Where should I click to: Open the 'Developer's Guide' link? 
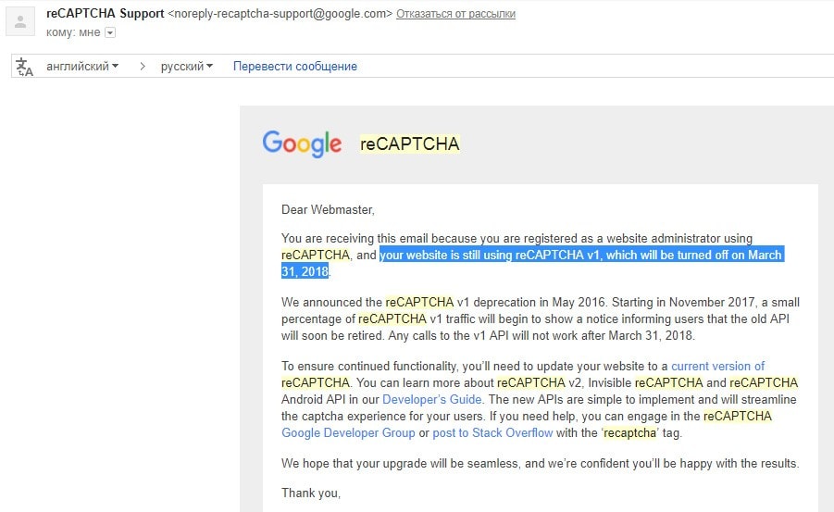(x=432, y=399)
